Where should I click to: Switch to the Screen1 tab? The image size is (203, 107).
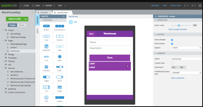44,13
